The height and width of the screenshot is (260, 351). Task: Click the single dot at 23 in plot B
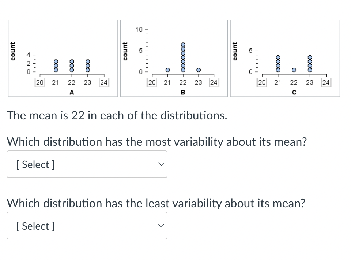198,70
